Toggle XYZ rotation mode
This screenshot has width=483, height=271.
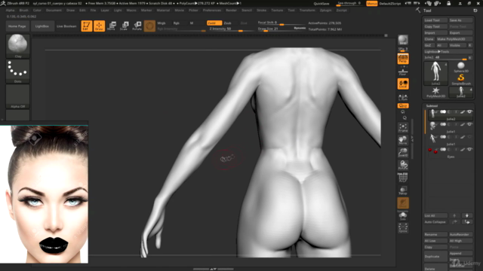pyautogui.click(x=403, y=105)
